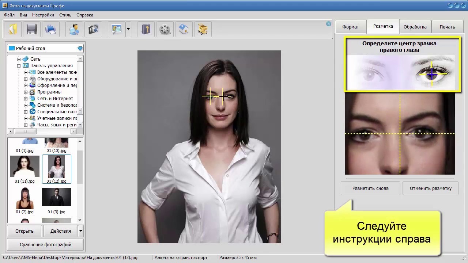Click the open photo folder toolbar icon

(x=13, y=29)
